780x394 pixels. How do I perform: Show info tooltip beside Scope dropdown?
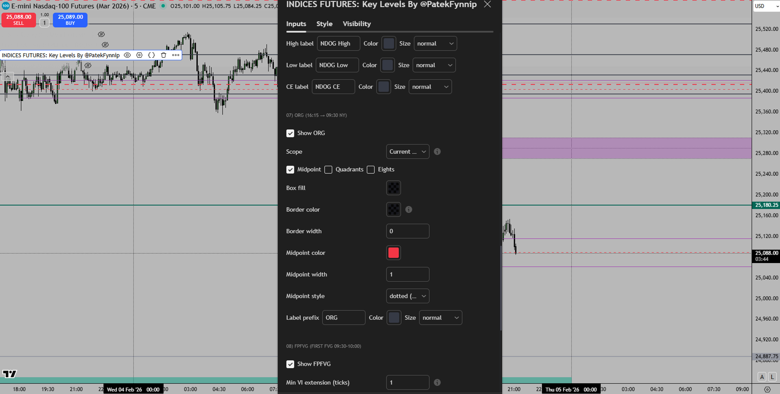click(x=437, y=151)
